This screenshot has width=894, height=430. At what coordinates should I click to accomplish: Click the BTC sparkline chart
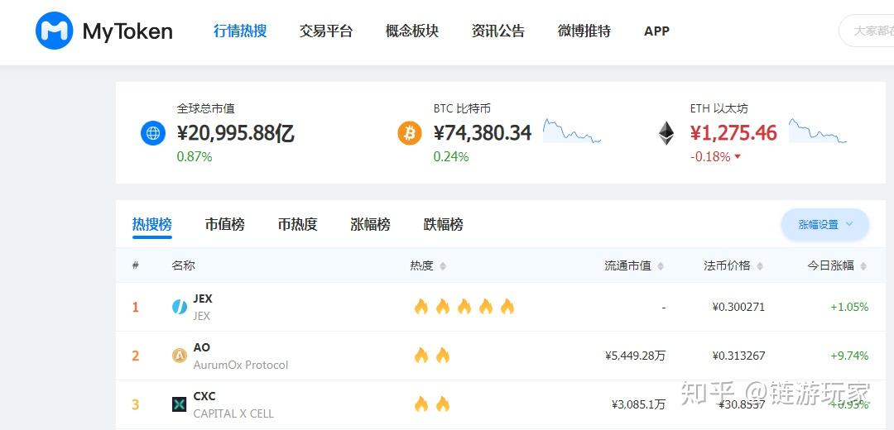pos(572,131)
